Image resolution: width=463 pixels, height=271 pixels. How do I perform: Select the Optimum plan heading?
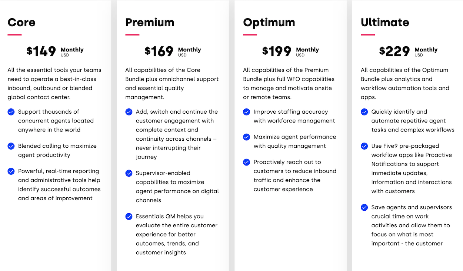point(269,23)
